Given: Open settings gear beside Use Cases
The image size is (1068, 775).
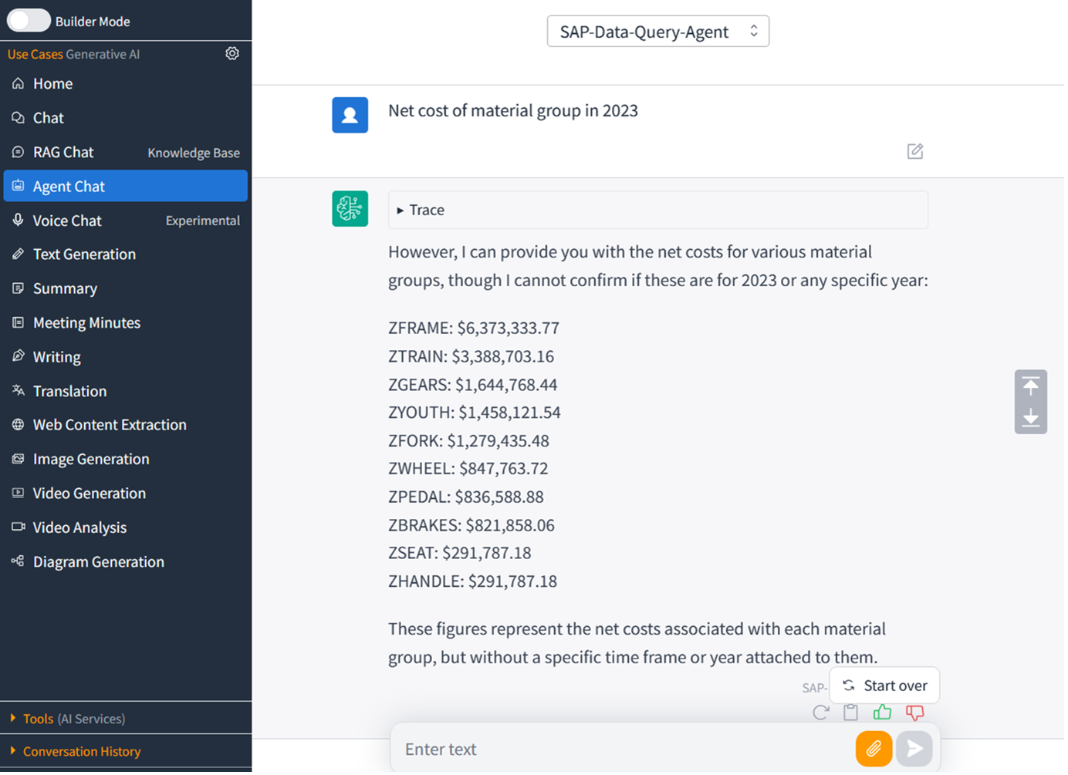Looking at the screenshot, I should [x=232, y=53].
